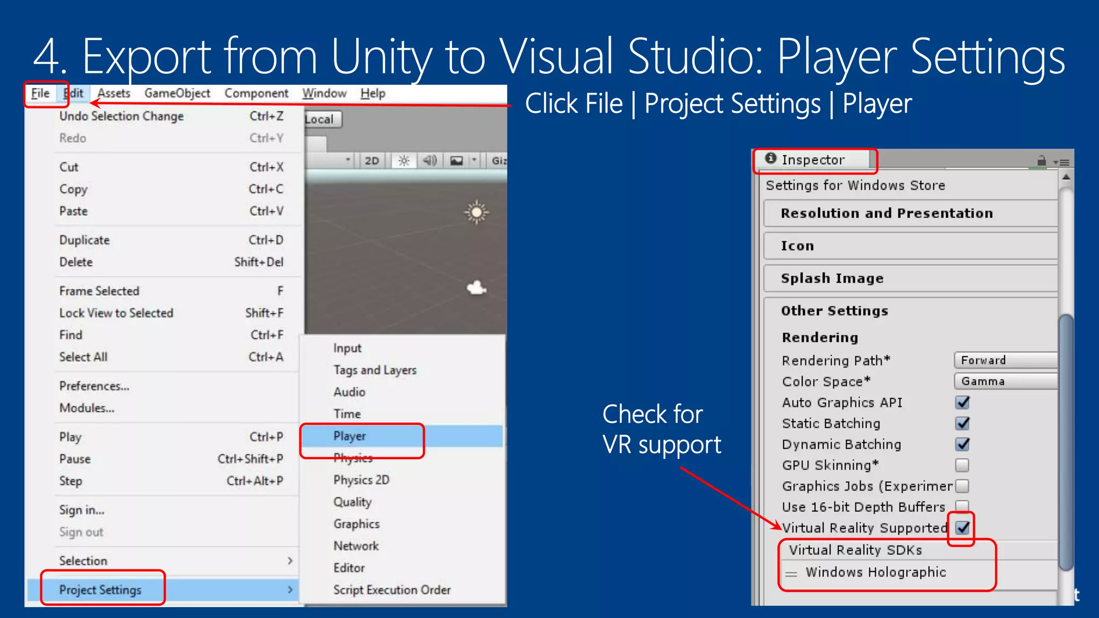Expand the Selection submenu arrow

pos(290,561)
